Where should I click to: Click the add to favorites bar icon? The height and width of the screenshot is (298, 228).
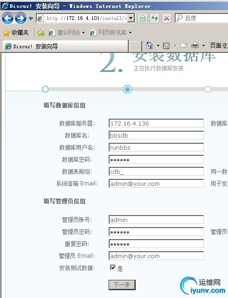[x=41, y=33]
